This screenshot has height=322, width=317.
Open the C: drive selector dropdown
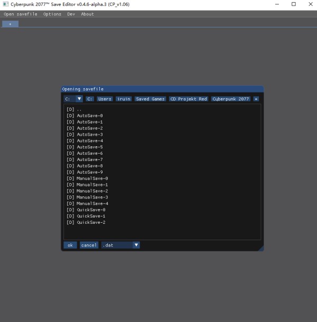(73, 99)
